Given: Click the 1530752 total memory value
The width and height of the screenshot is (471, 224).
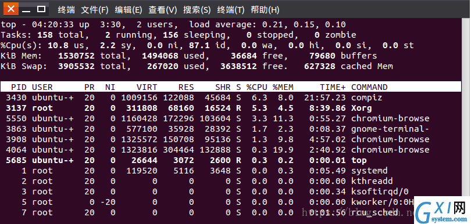Looking at the screenshot, I should (76, 56).
